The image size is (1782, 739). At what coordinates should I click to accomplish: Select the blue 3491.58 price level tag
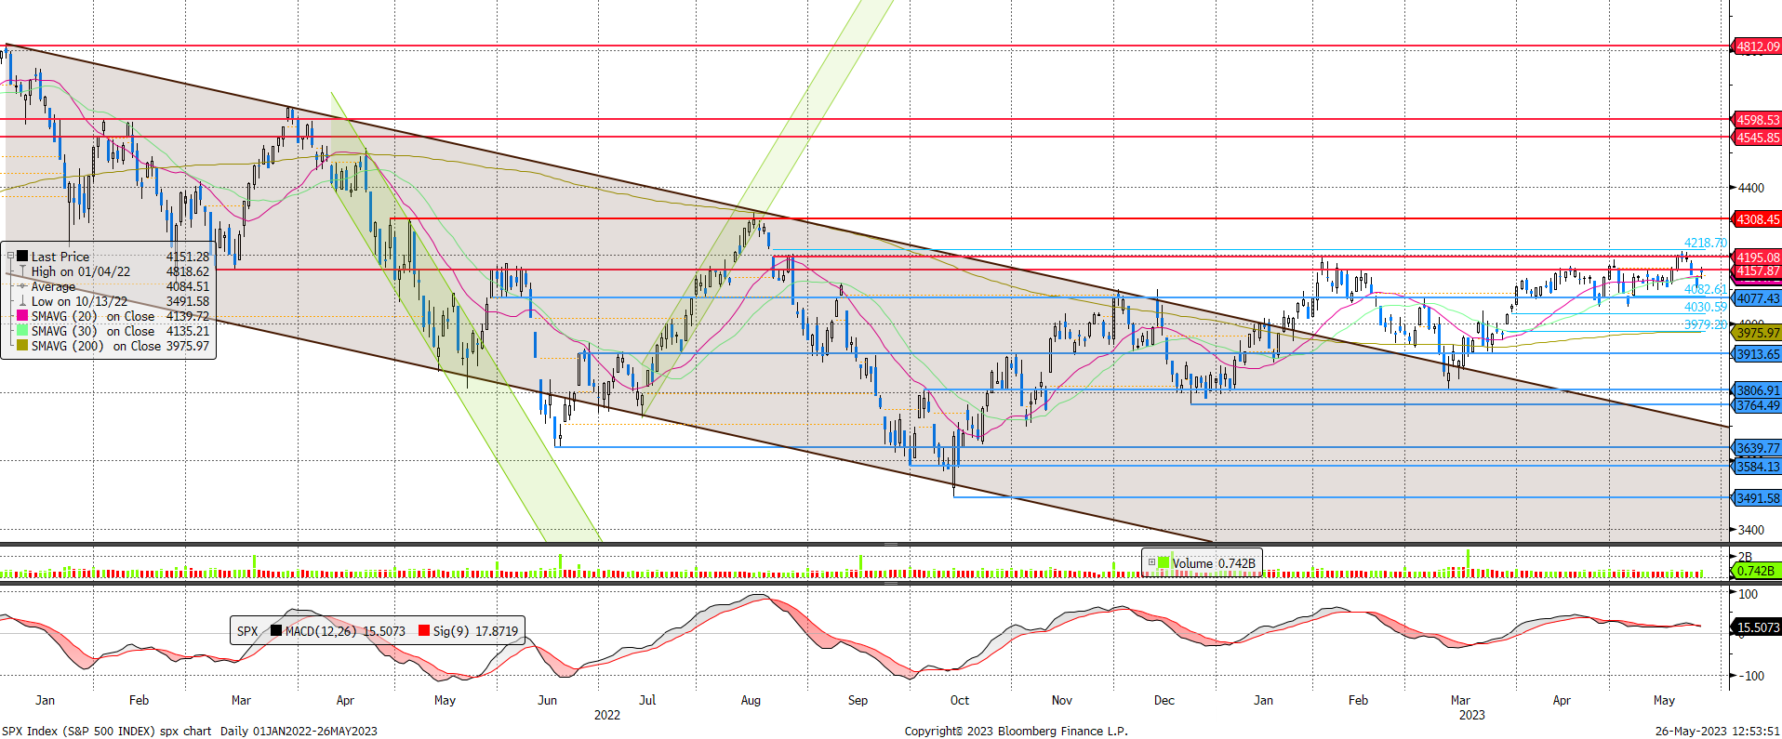[1756, 498]
